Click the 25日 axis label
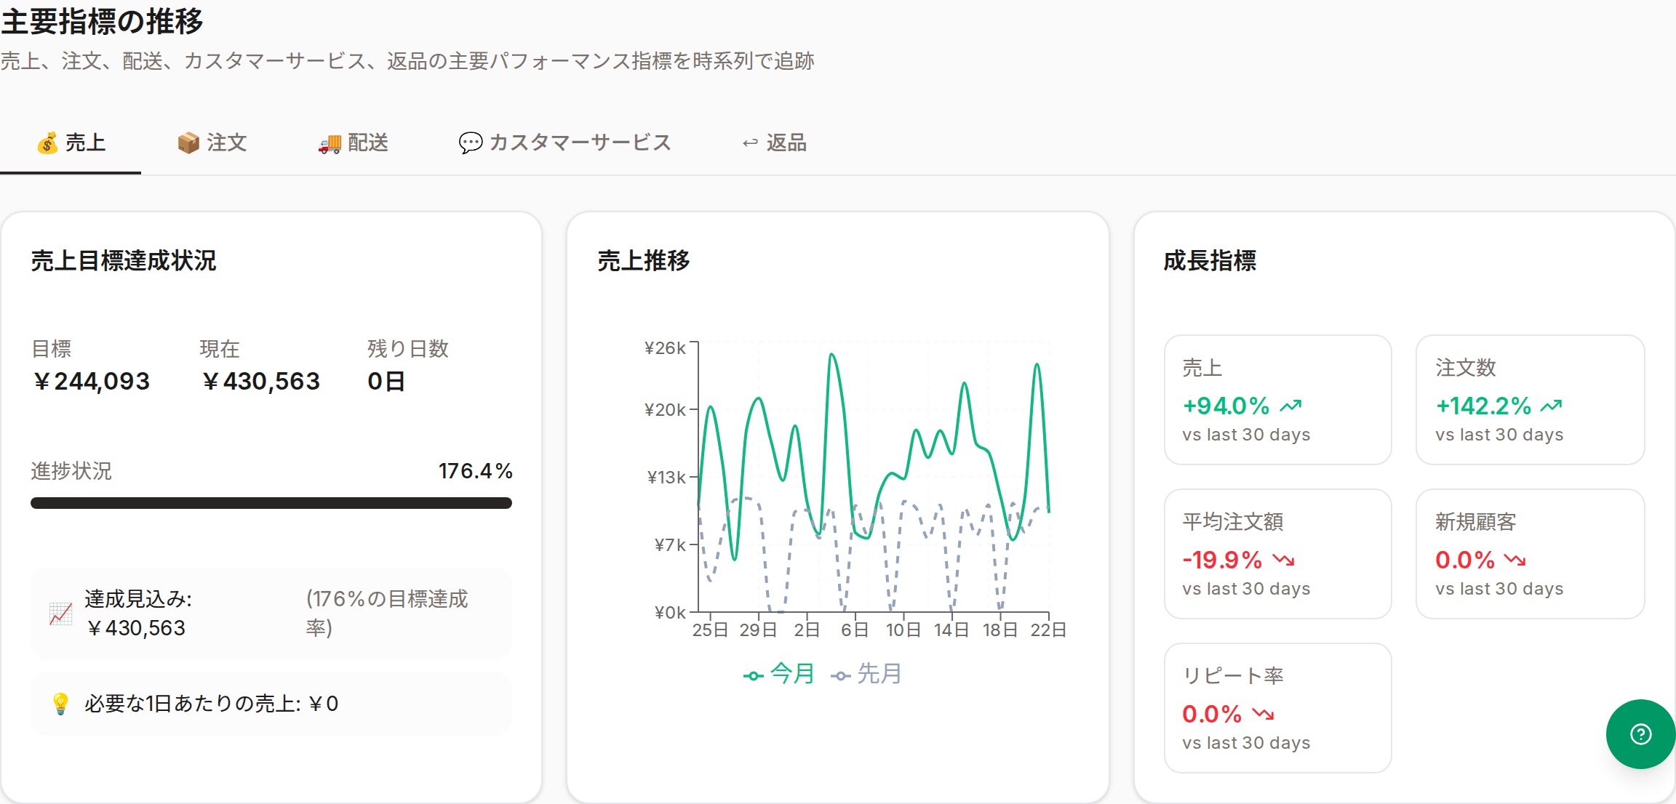 pyautogui.click(x=710, y=630)
